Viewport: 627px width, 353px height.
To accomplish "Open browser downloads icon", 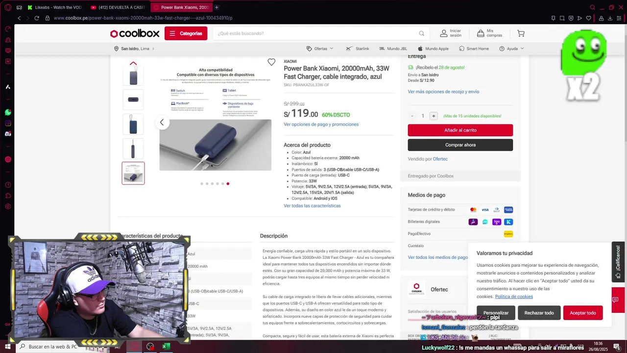I will click(610, 18).
